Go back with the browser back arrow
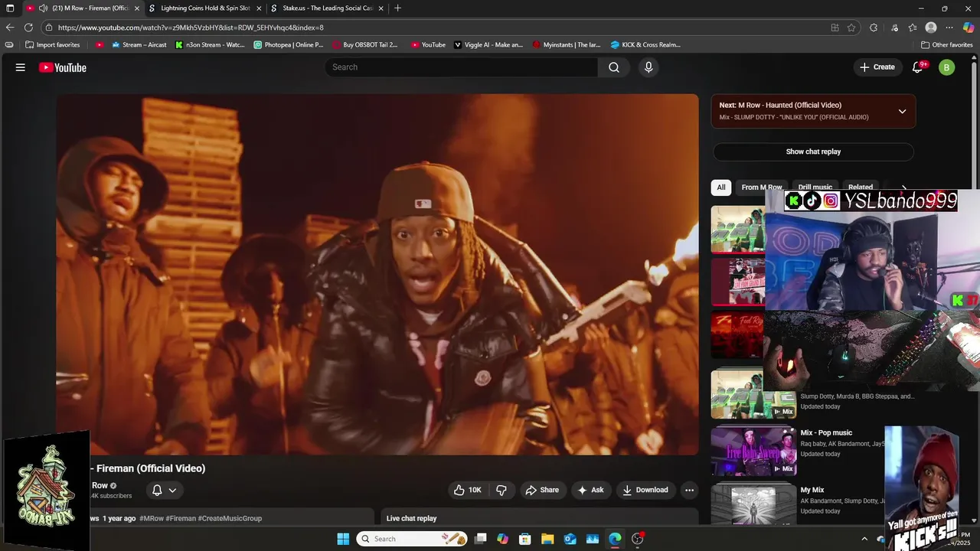Image resolution: width=980 pixels, height=551 pixels. [10, 28]
